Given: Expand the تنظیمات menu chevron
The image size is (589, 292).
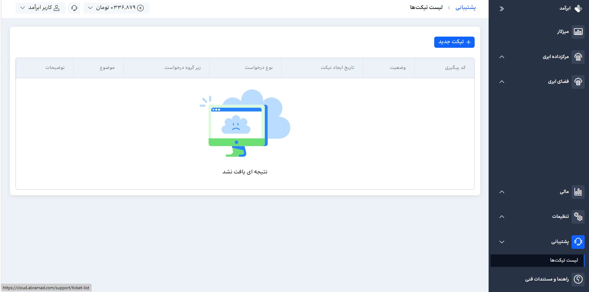Looking at the screenshot, I should (502, 217).
